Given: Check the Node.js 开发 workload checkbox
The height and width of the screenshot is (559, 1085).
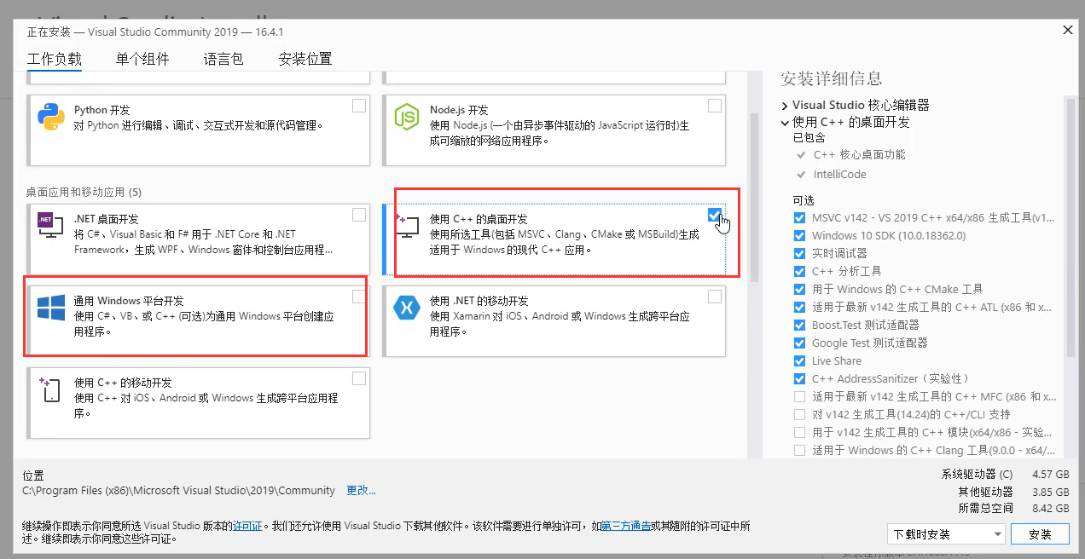Looking at the screenshot, I should [715, 106].
